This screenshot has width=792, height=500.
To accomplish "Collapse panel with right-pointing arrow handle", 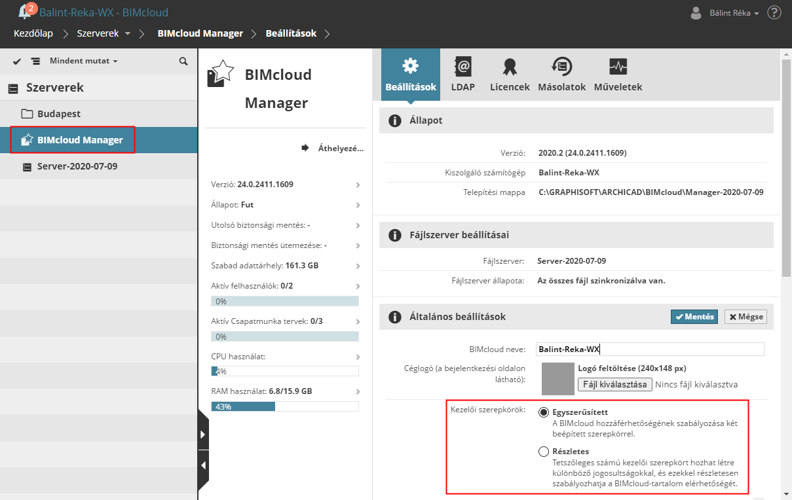I will tap(203, 434).
